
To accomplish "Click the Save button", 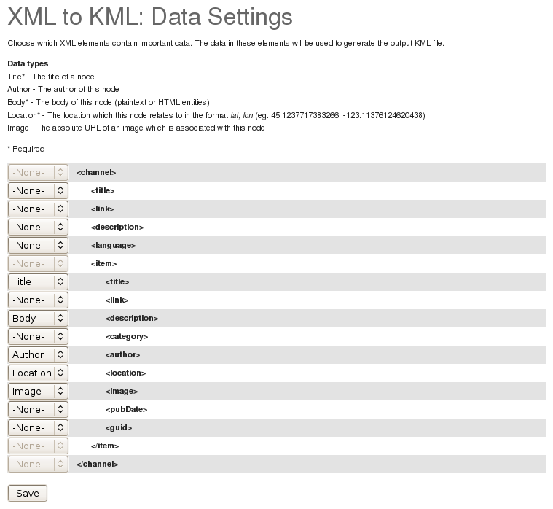I will pyautogui.click(x=27, y=493).
